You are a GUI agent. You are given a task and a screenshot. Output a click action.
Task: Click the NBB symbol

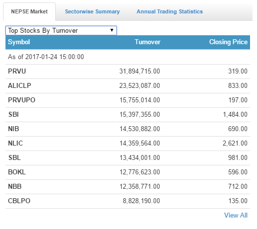15,186
